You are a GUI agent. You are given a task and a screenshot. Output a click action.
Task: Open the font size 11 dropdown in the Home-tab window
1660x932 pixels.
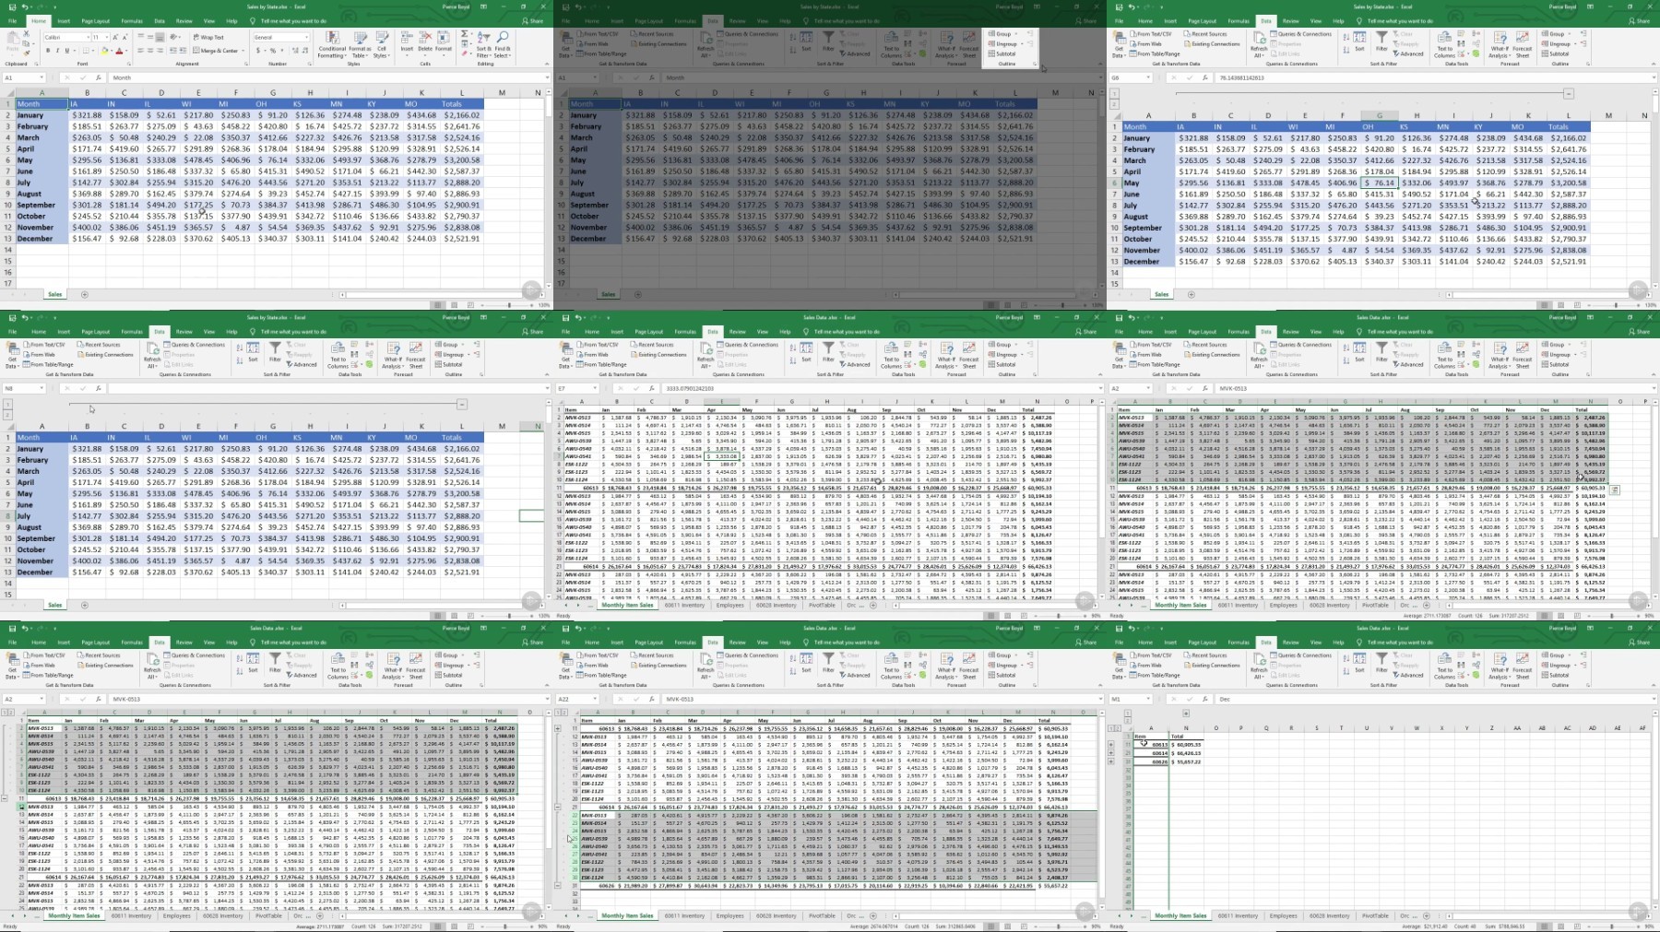click(107, 38)
